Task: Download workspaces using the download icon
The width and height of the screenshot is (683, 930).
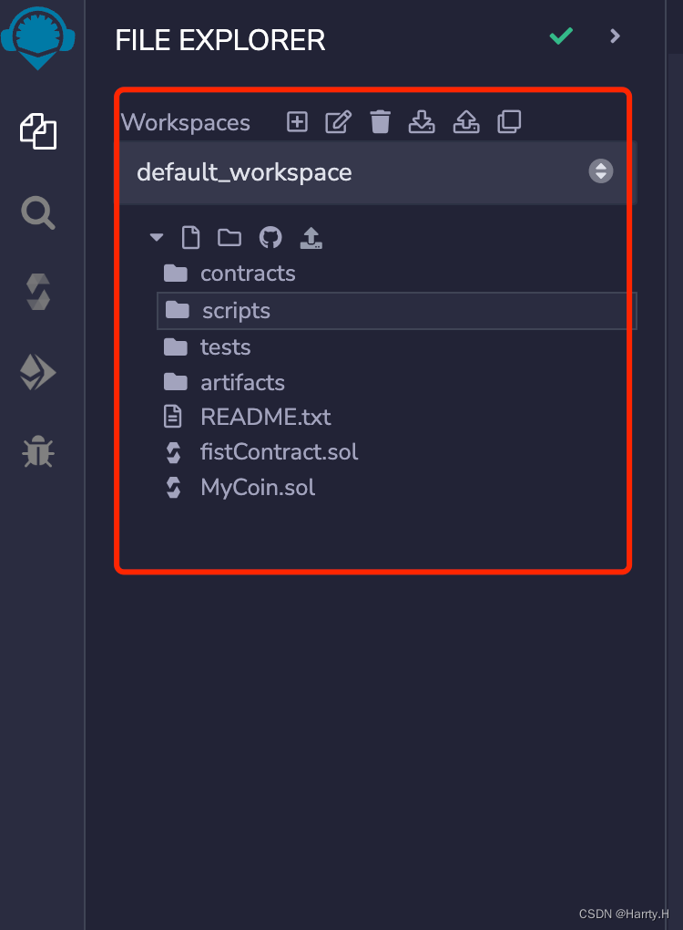Action: point(422,121)
